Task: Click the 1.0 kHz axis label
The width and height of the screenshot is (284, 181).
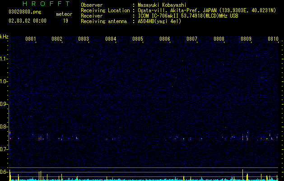Action: pos(4,81)
